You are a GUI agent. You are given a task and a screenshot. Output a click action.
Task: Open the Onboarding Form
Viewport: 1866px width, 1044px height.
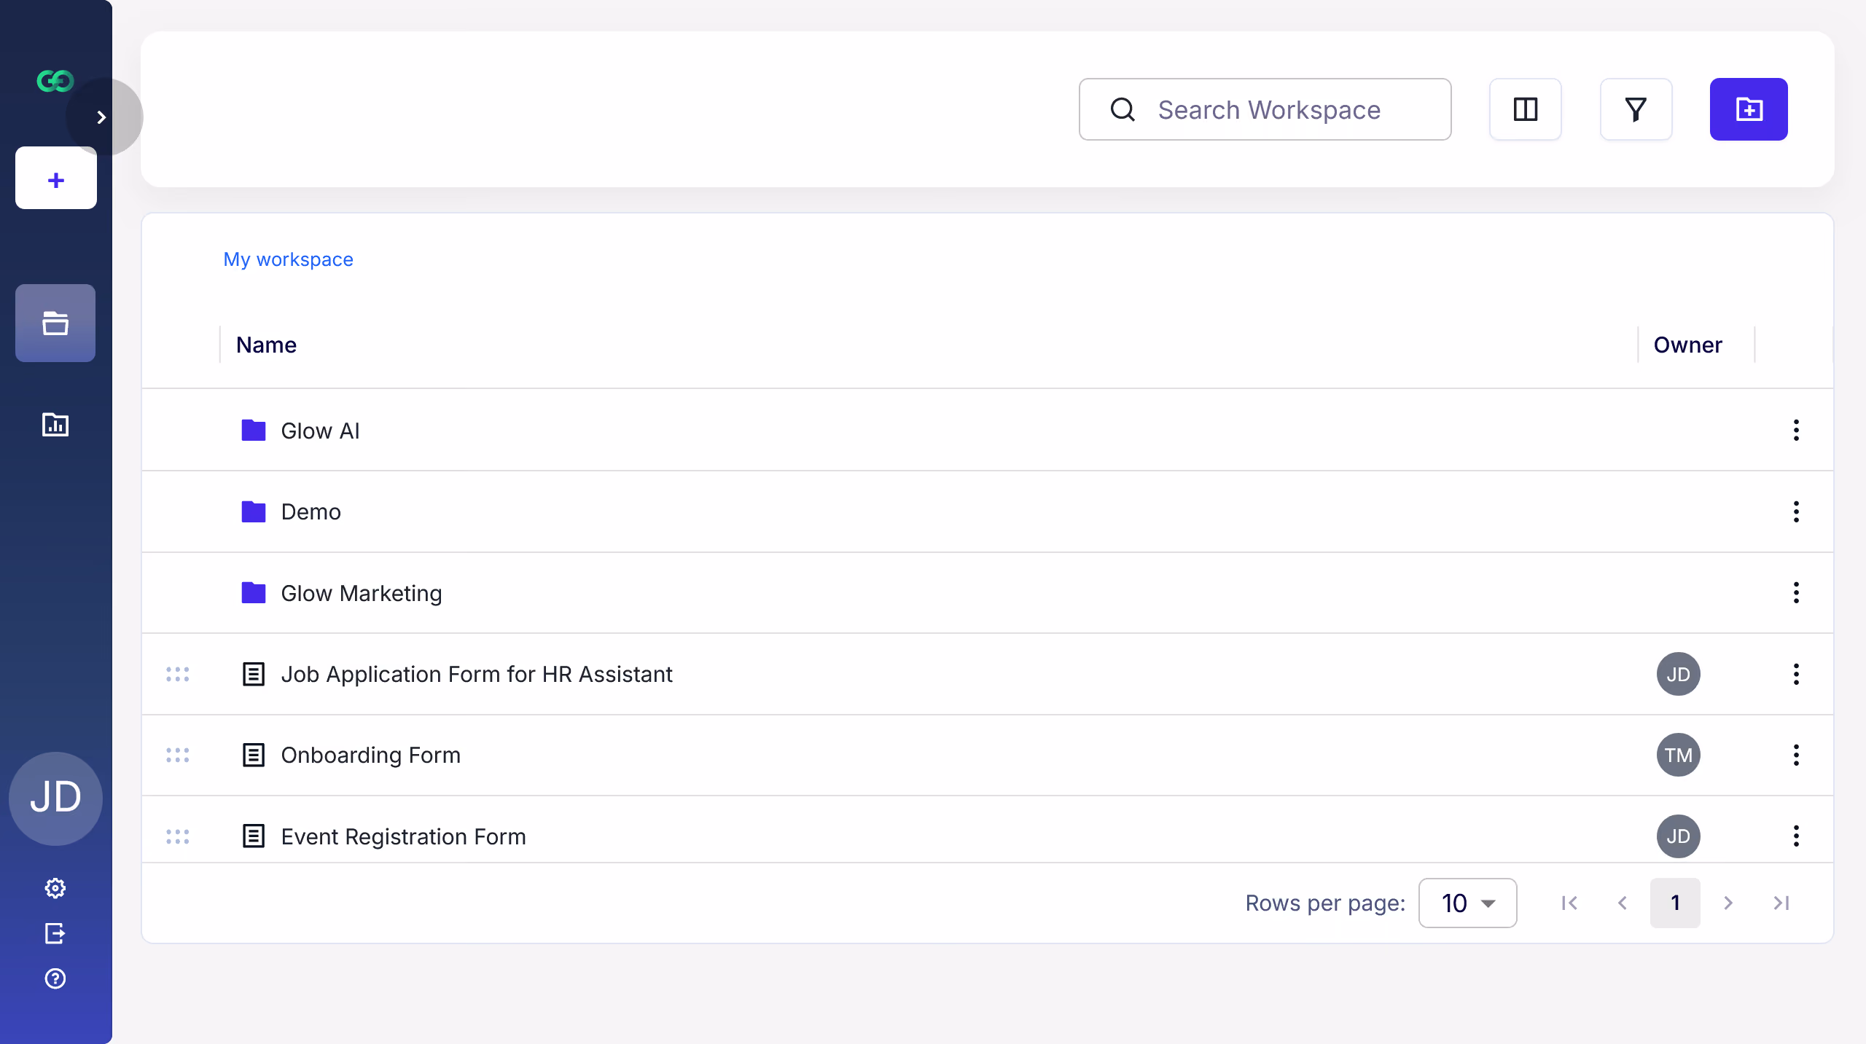370,755
